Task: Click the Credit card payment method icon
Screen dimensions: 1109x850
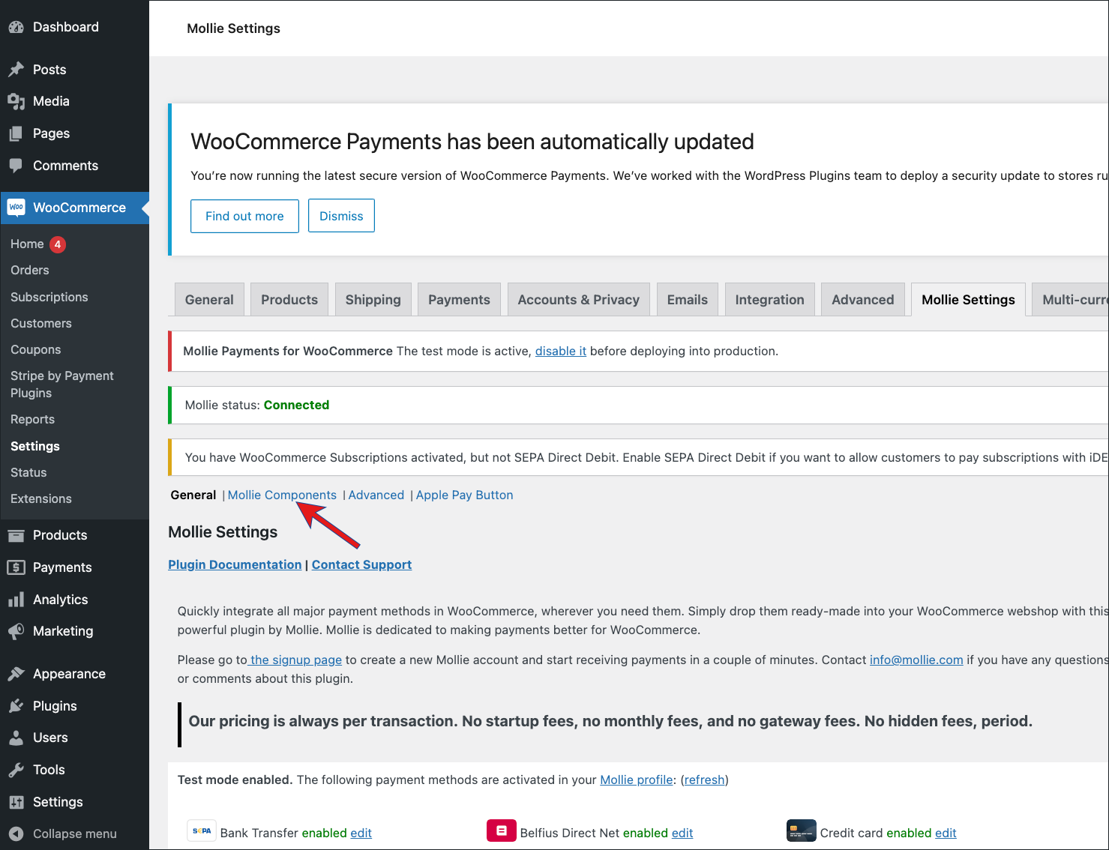Action: [x=801, y=831]
